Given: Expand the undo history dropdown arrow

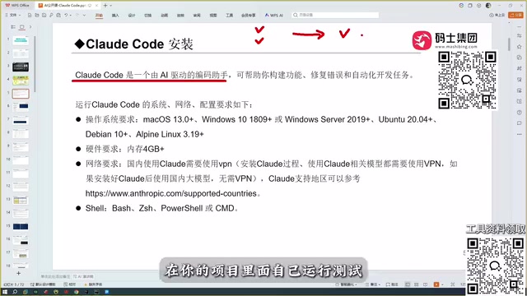Looking at the screenshot, I should 71,15.
